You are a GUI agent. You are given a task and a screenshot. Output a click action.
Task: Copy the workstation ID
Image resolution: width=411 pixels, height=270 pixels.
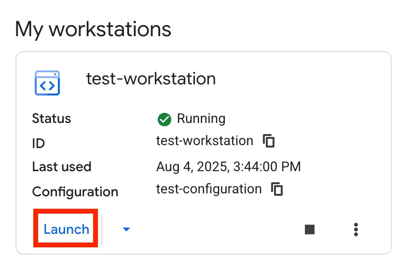tap(269, 141)
